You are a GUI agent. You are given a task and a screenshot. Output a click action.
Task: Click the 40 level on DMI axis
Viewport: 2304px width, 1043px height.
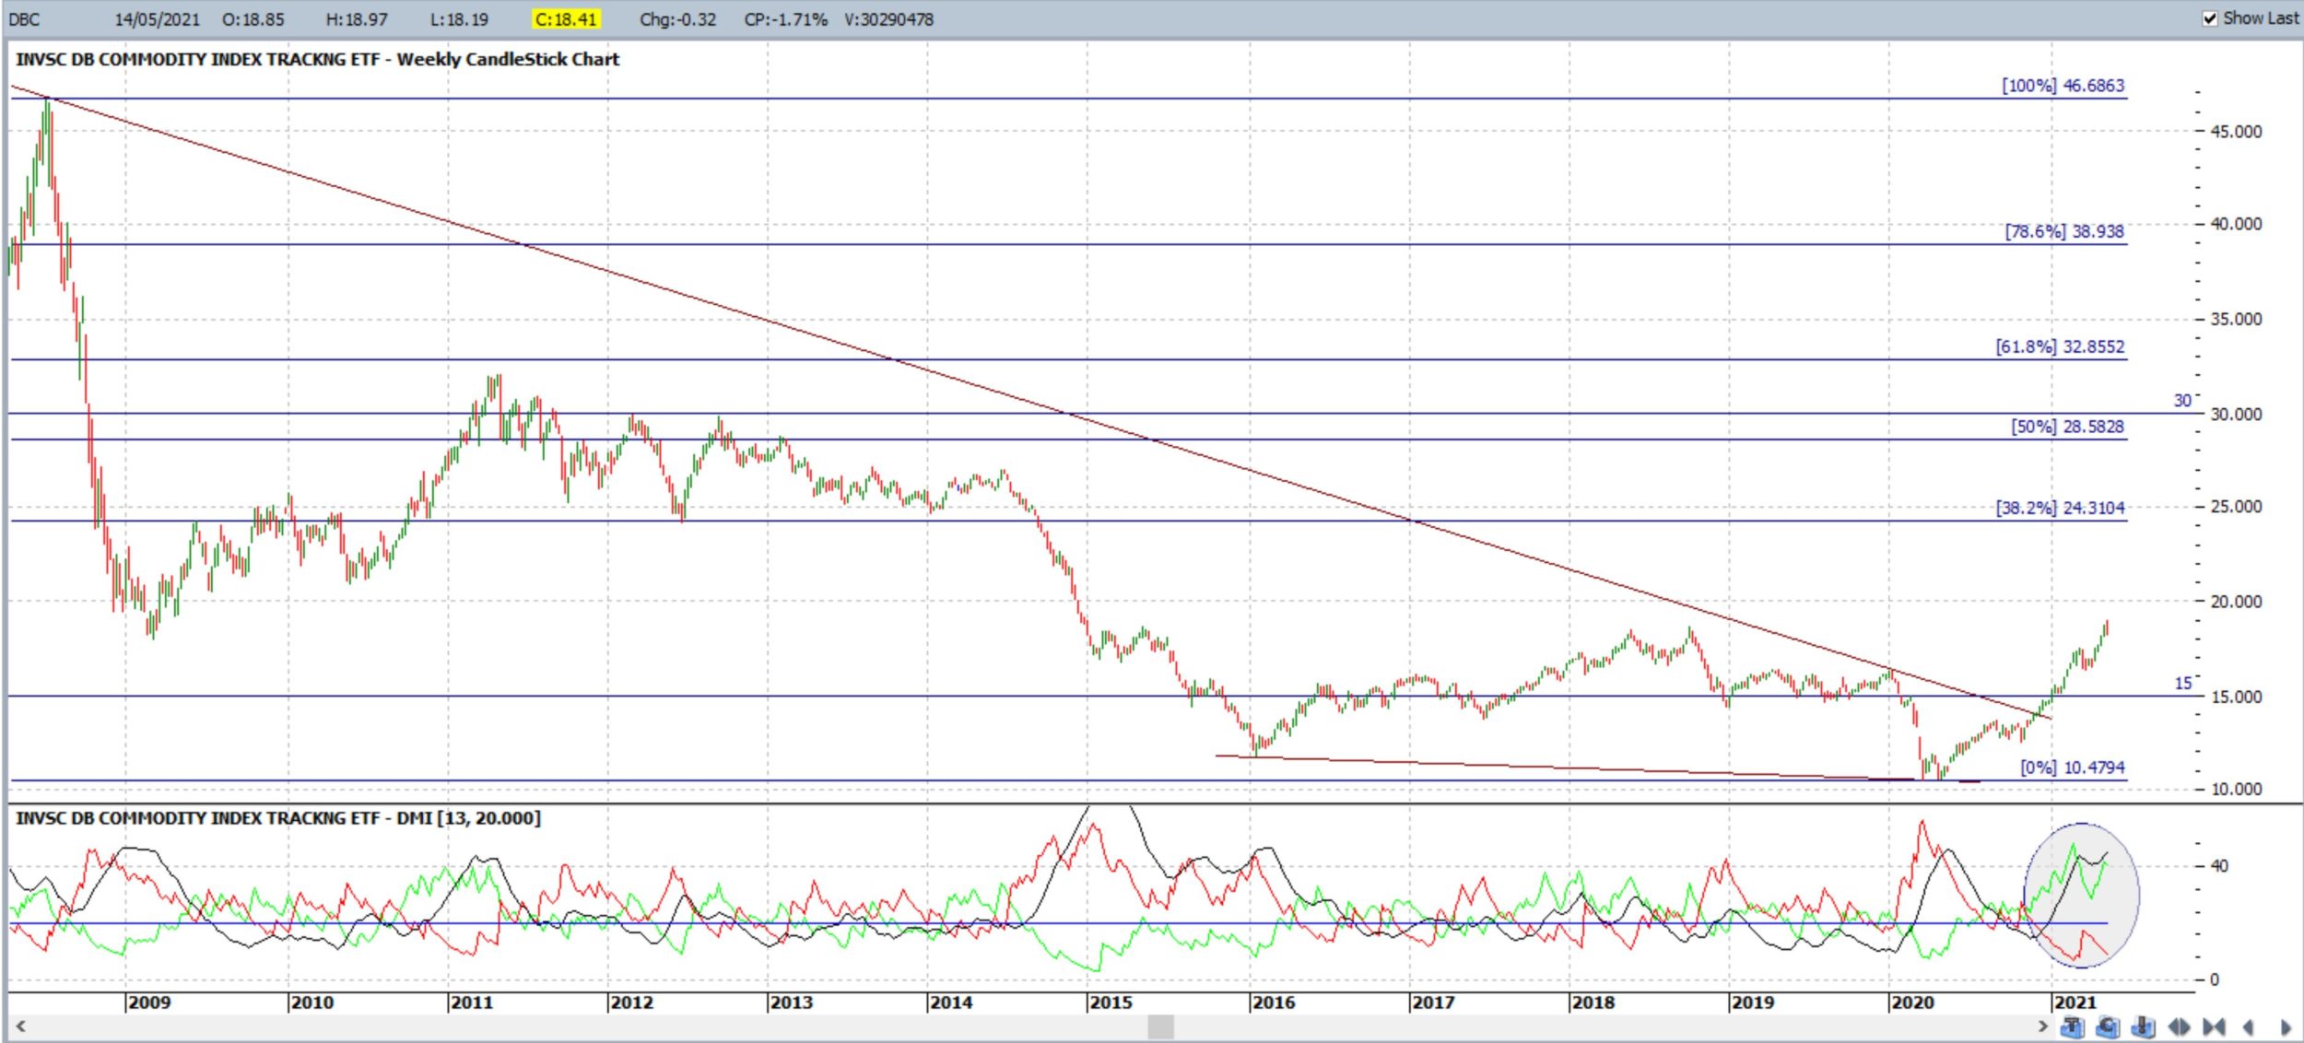coord(2219,866)
